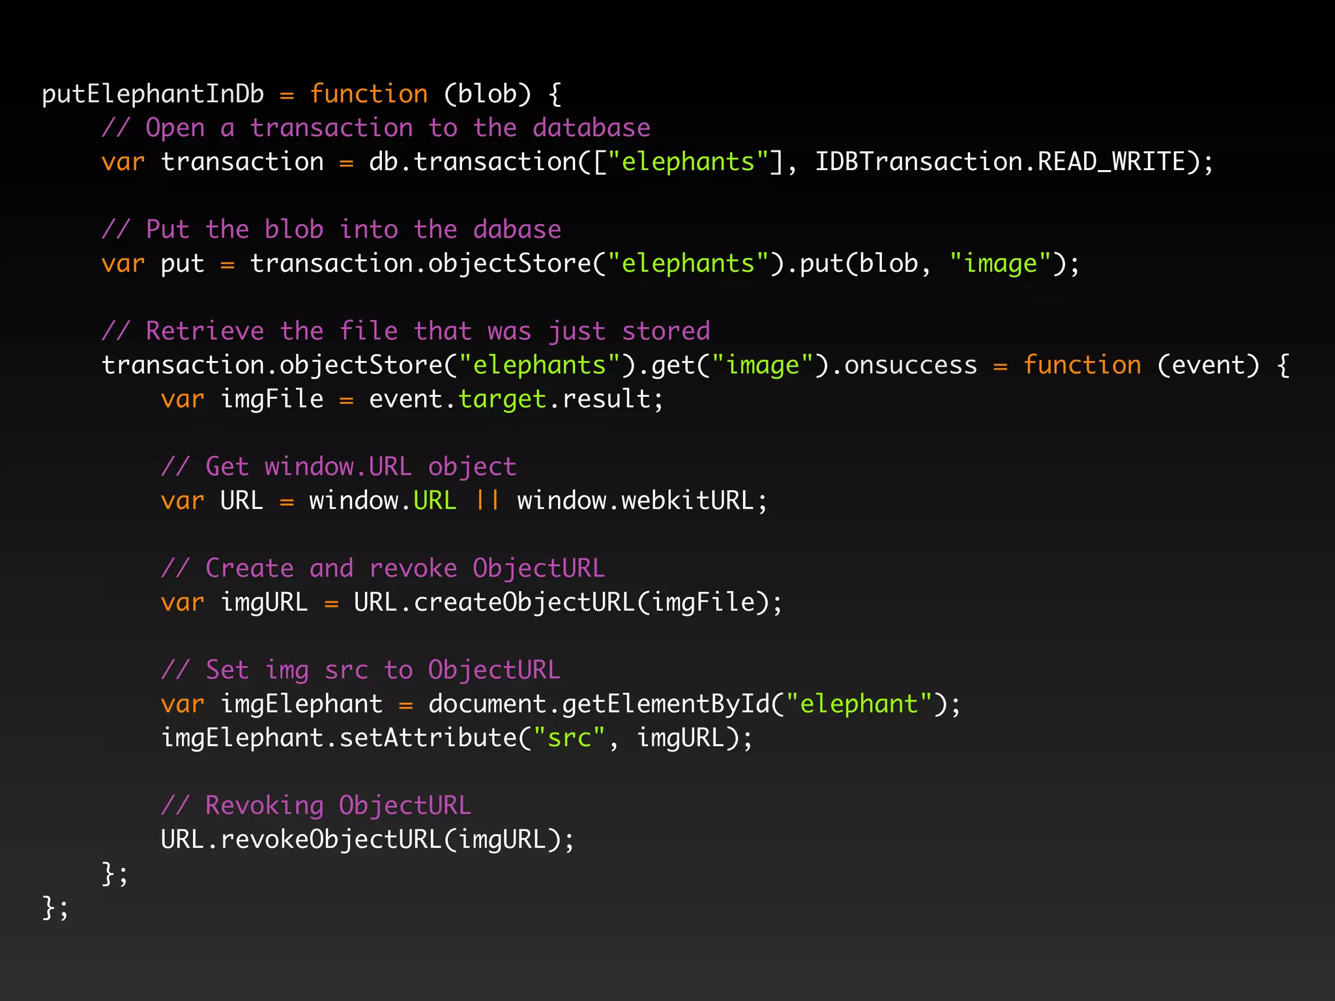Click 'Create and revoke ObjectURL' comment

(383, 569)
